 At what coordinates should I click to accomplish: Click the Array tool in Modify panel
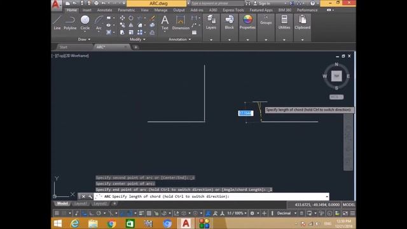coord(140,32)
